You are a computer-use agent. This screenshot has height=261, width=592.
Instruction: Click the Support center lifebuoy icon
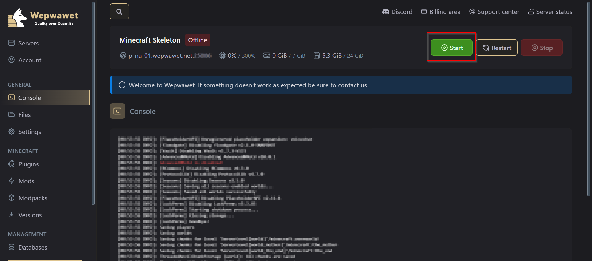click(472, 12)
